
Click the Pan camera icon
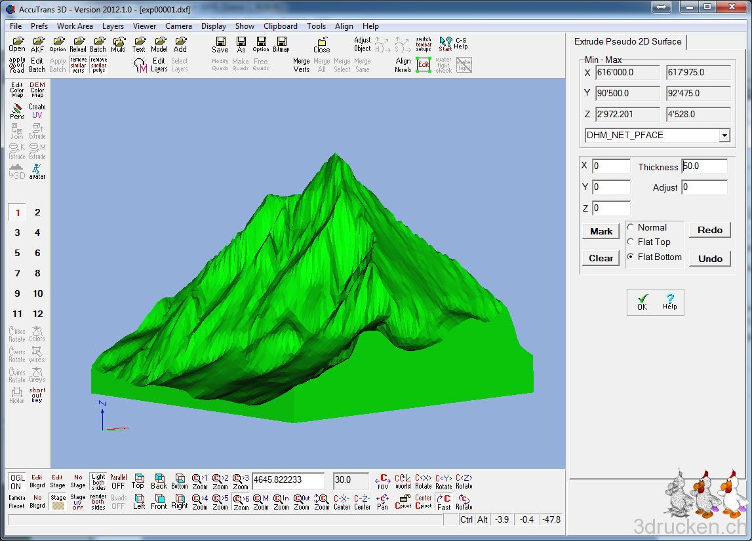pyautogui.click(x=382, y=502)
